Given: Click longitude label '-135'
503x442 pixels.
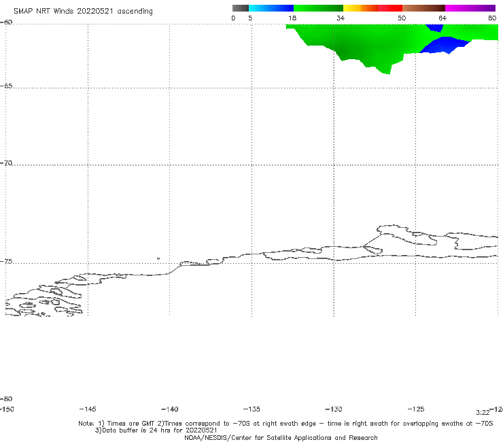Looking at the screenshot, I should tap(252, 409).
